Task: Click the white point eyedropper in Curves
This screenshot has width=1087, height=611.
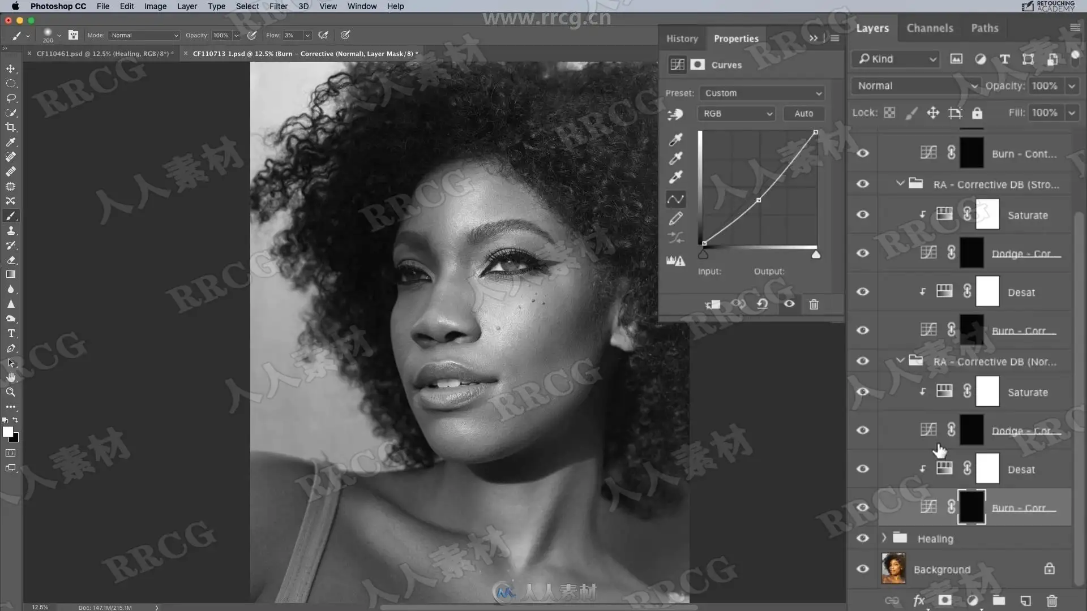Action: click(x=675, y=177)
